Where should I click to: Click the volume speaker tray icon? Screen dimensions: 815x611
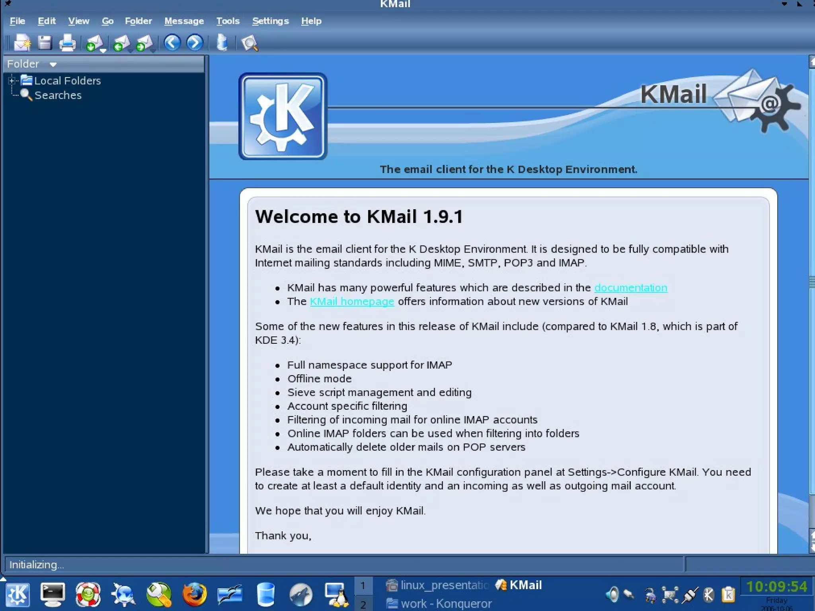click(x=612, y=595)
